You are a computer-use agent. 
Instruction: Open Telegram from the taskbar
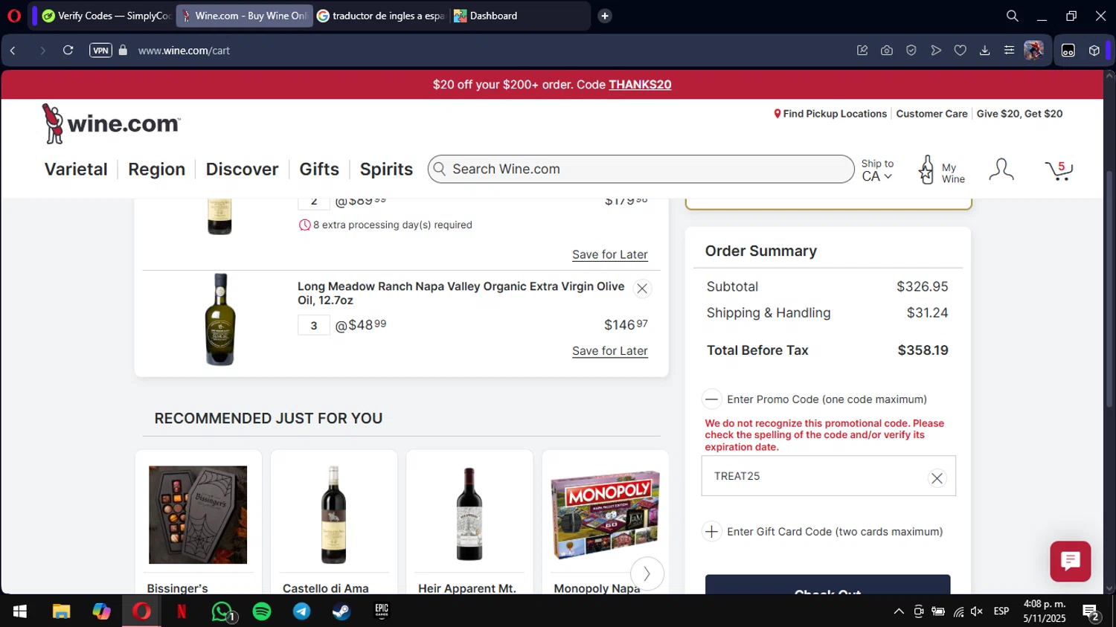pyautogui.click(x=301, y=611)
